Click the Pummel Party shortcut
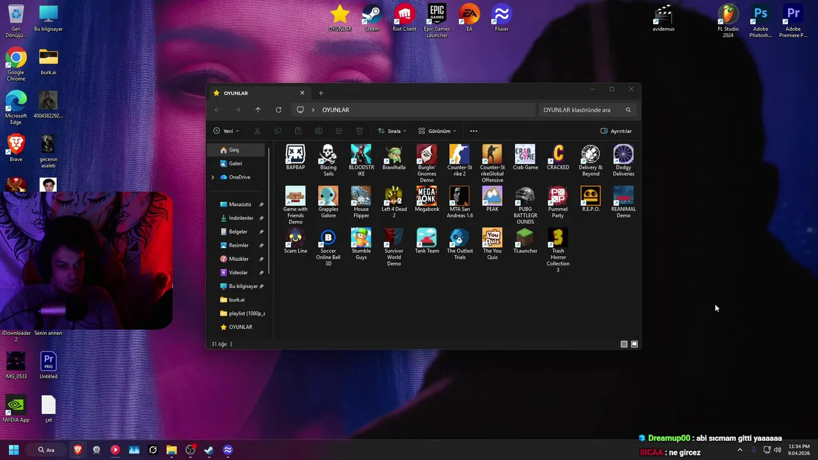Image resolution: width=818 pixels, height=460 pixels. pos(558,202)
